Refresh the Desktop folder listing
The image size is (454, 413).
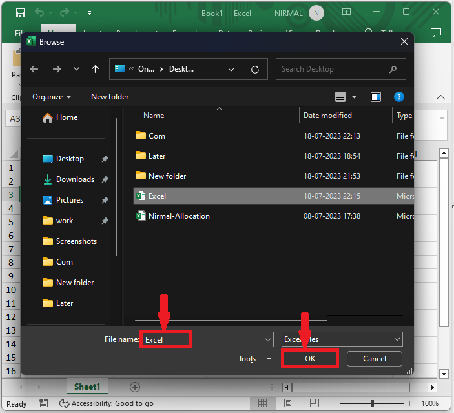tap(255, 70)
